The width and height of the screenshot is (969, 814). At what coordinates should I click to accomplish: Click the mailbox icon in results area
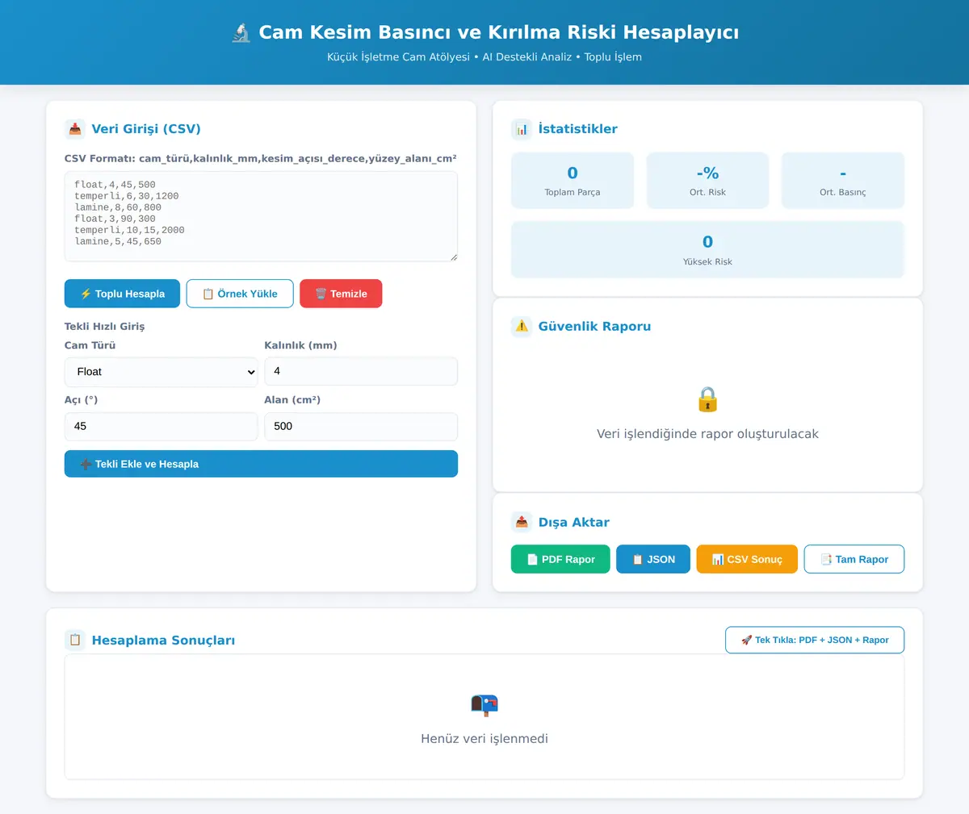pyautogui.click(x=484, y=704)
